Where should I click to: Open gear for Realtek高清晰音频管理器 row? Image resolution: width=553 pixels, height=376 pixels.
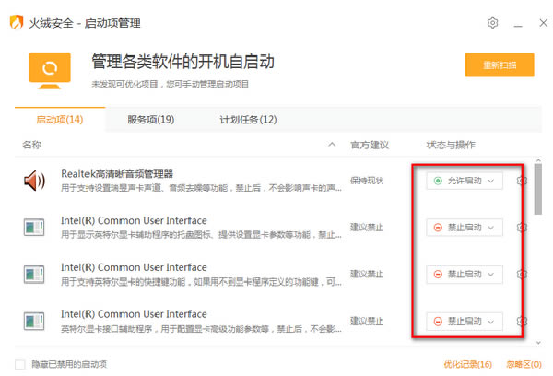tap(522, 181)
